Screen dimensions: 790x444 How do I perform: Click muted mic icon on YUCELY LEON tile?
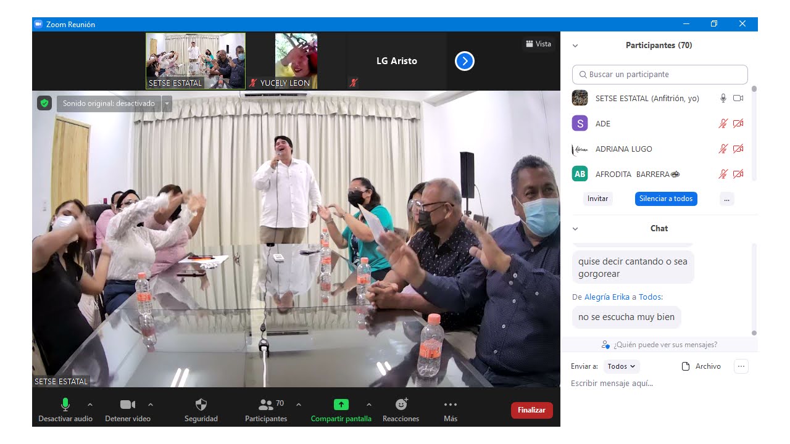(253, 83)
